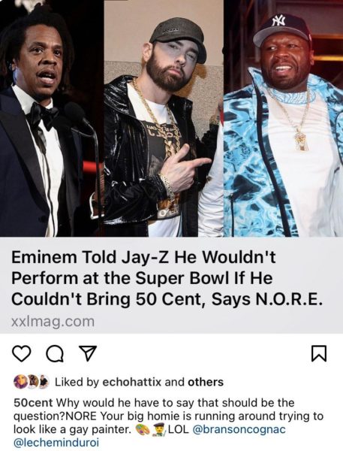Click the painter palette emoji in the caption
The image size is (343, 451).
pyautogui.click(x=143, y=429)
